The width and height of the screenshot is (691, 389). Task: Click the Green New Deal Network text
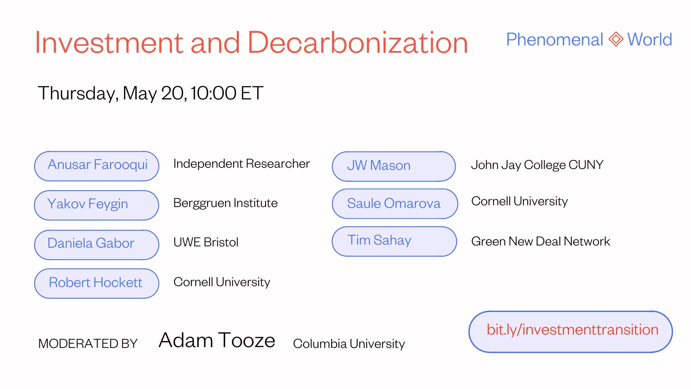(x=541, y=242)
